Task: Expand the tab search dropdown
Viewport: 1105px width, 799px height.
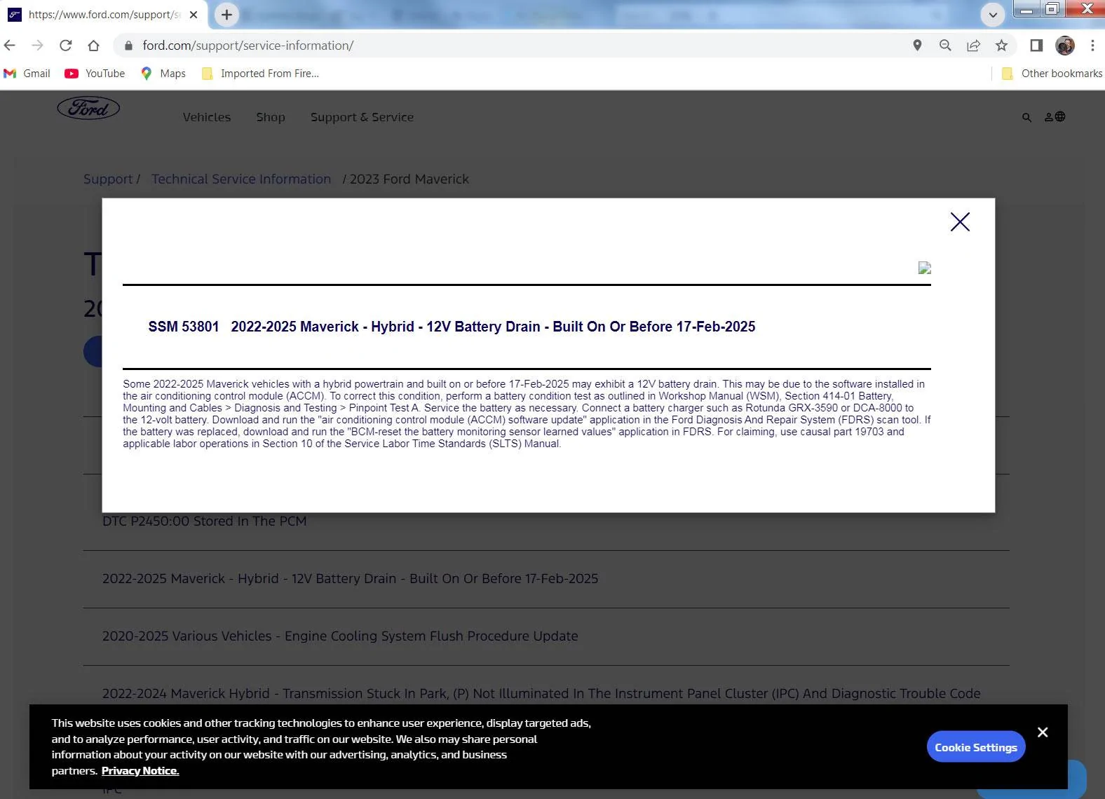Action: coord(992,15)
